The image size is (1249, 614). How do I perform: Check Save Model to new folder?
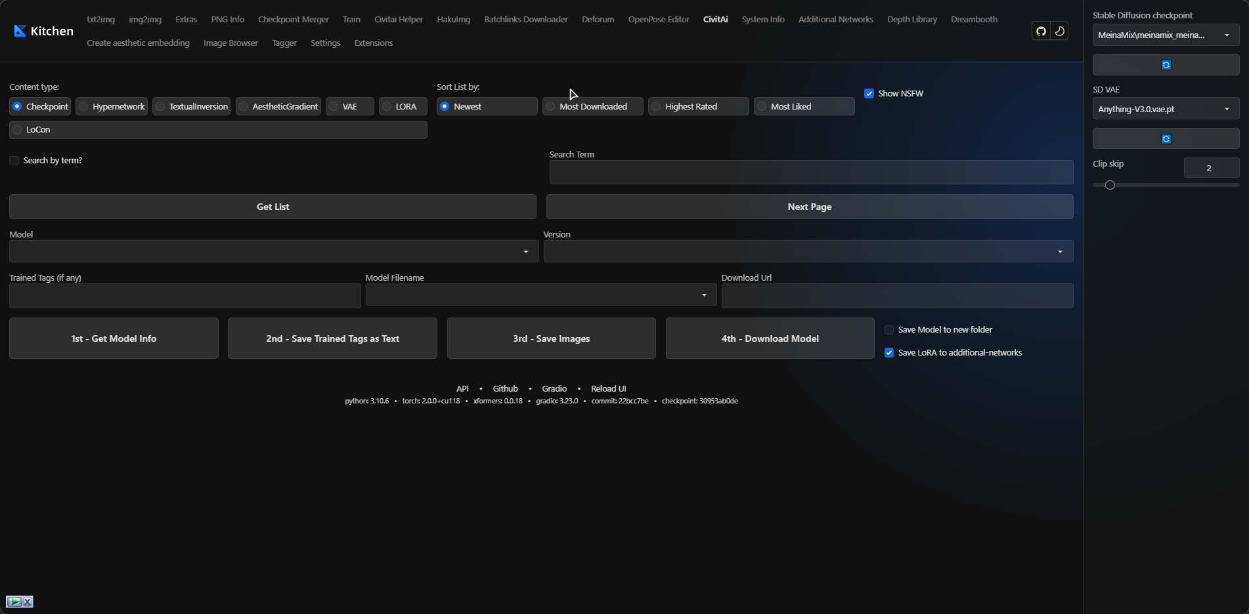(x=889, y=329)
